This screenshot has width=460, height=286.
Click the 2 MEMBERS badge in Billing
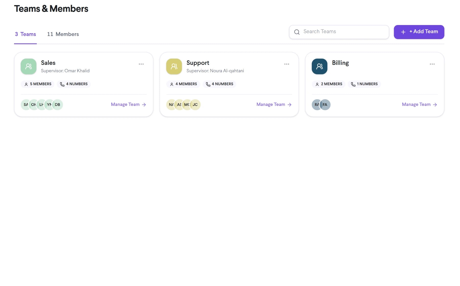tap(328, 84)
